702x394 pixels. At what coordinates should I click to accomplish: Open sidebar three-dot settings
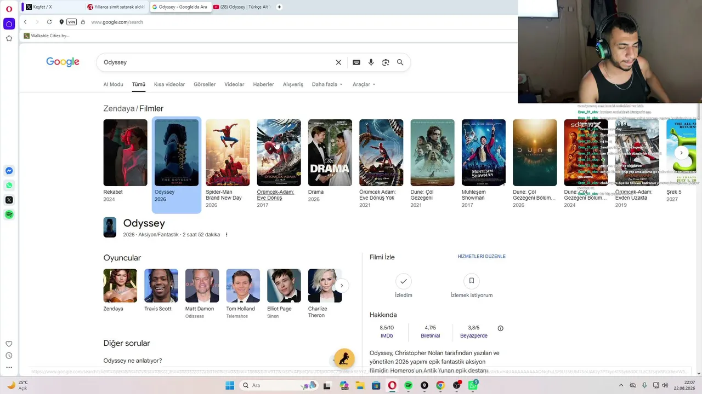click(9, 367)
